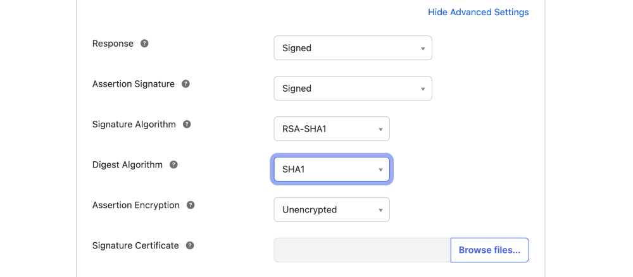
Task: Click the Signature Algorithm label text
Action: click(x=134, y=124)
